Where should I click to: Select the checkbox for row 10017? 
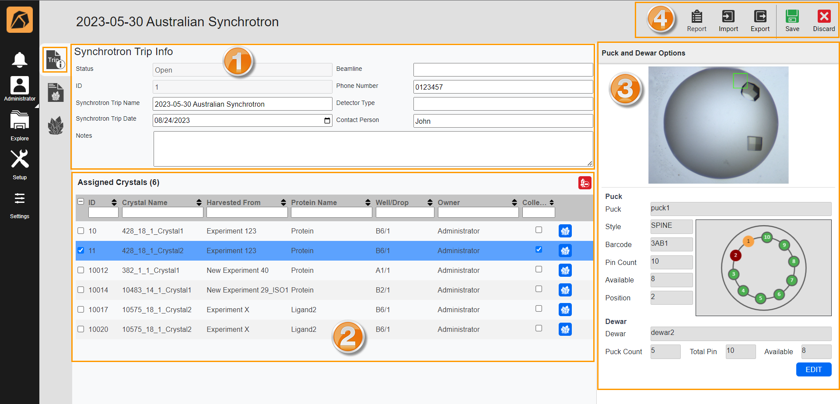(x=80, y=309)
